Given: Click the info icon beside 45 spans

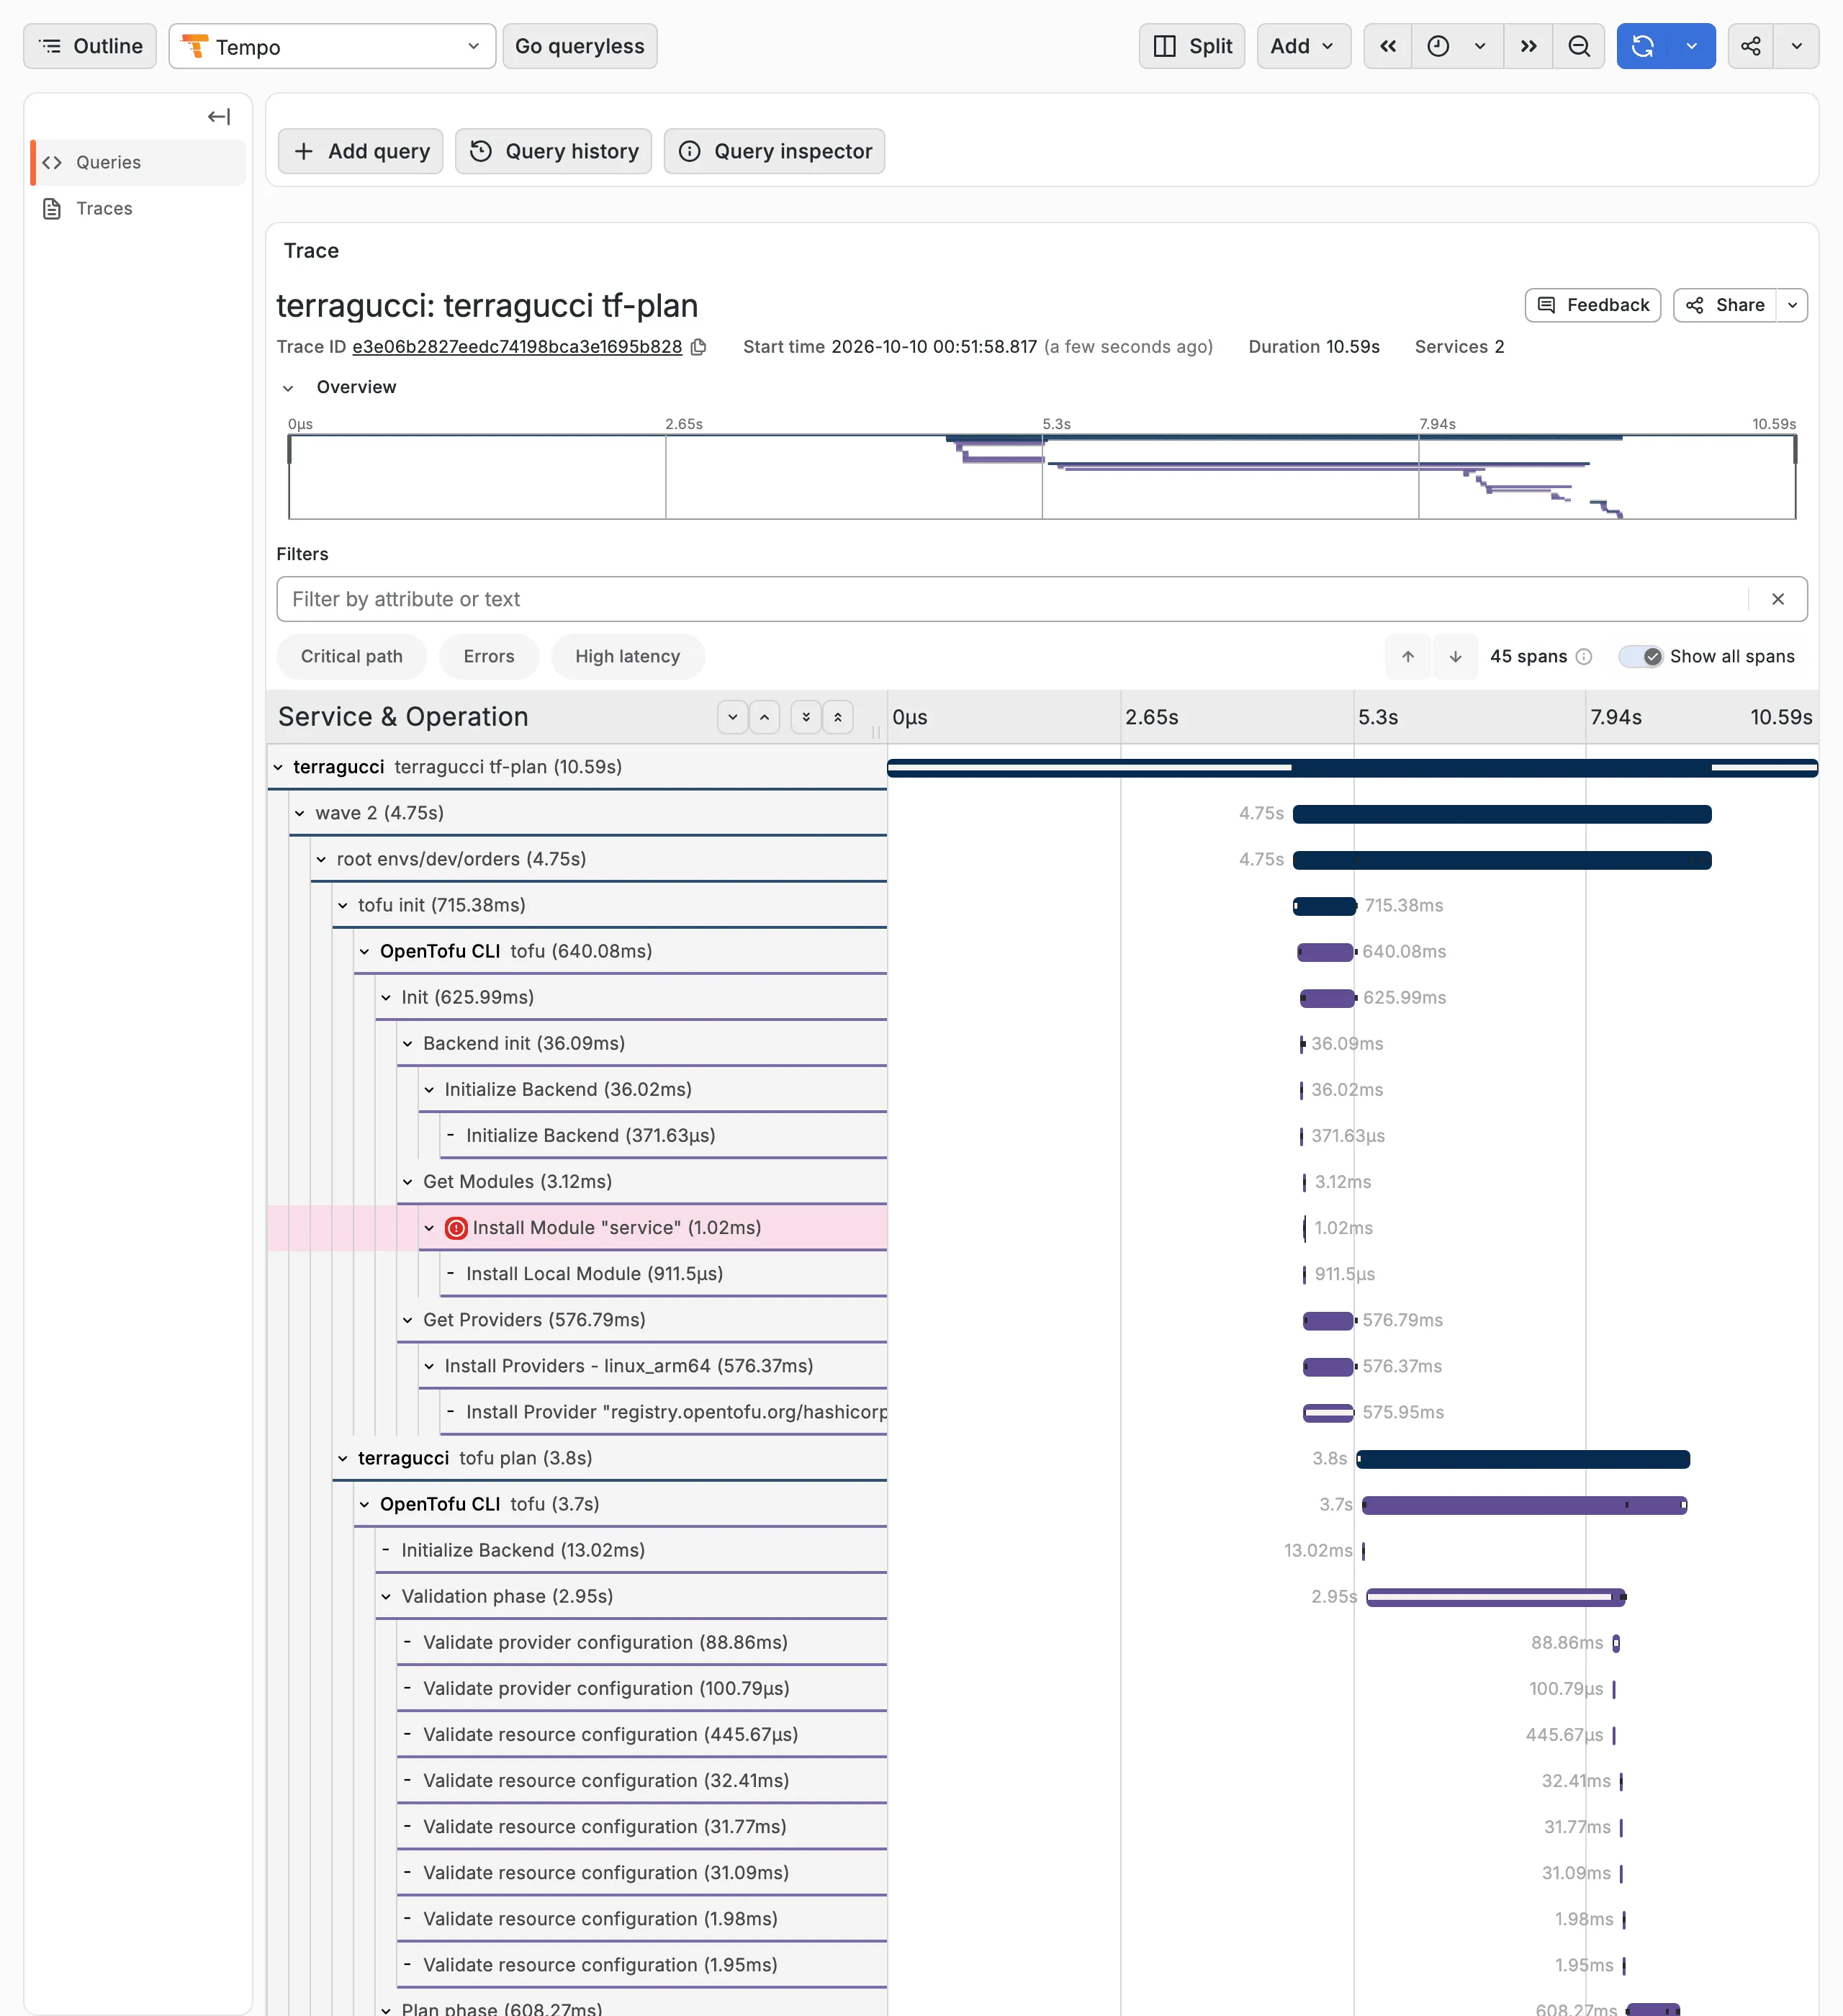Looking at the screenshot, I should click(1584, 657).
